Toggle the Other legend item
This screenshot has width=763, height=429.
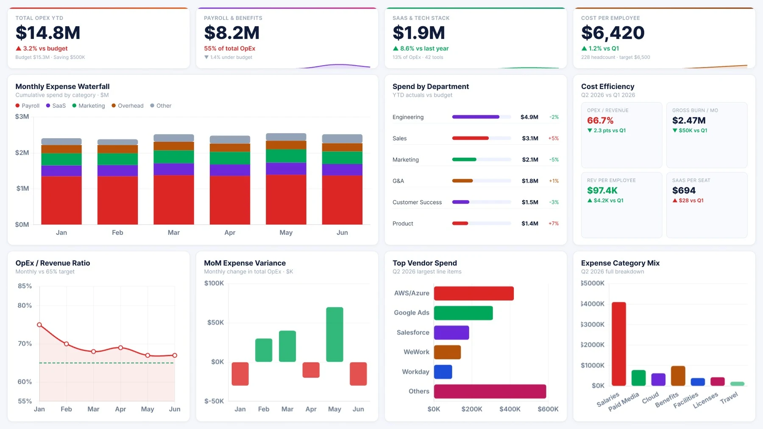point(161,106)
